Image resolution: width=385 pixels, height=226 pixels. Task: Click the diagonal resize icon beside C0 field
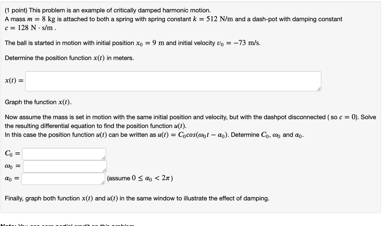click(x=103, y=157)
